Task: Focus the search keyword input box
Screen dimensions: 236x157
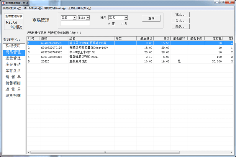Action: pos(75,23)
